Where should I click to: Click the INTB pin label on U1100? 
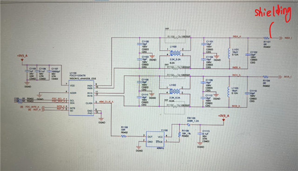[73, 108]
